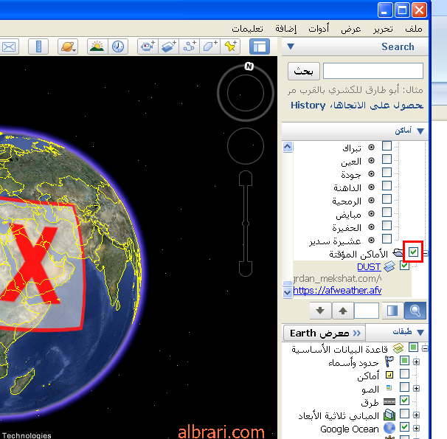Check the الرمحية place checkbox

click(x=387, y=199)
